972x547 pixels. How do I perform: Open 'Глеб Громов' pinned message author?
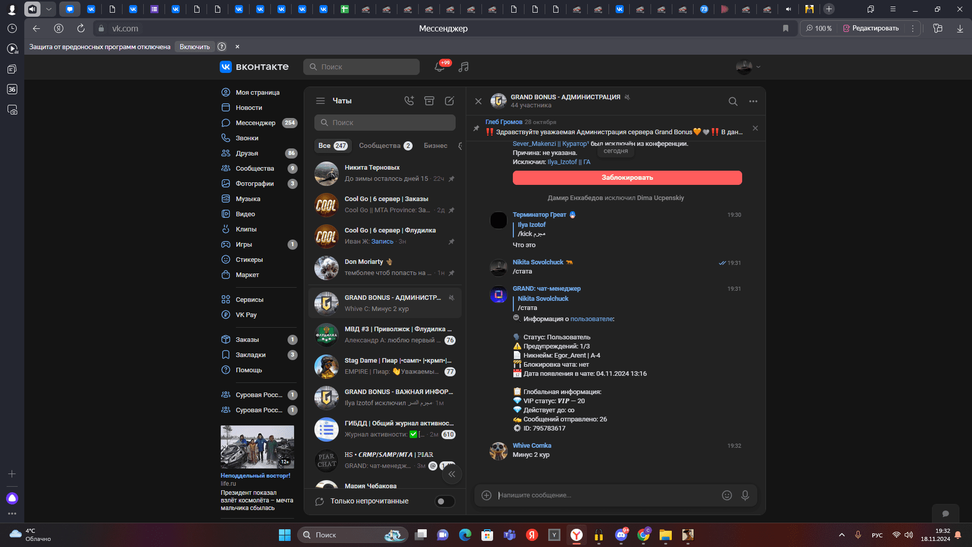[504, 122]
